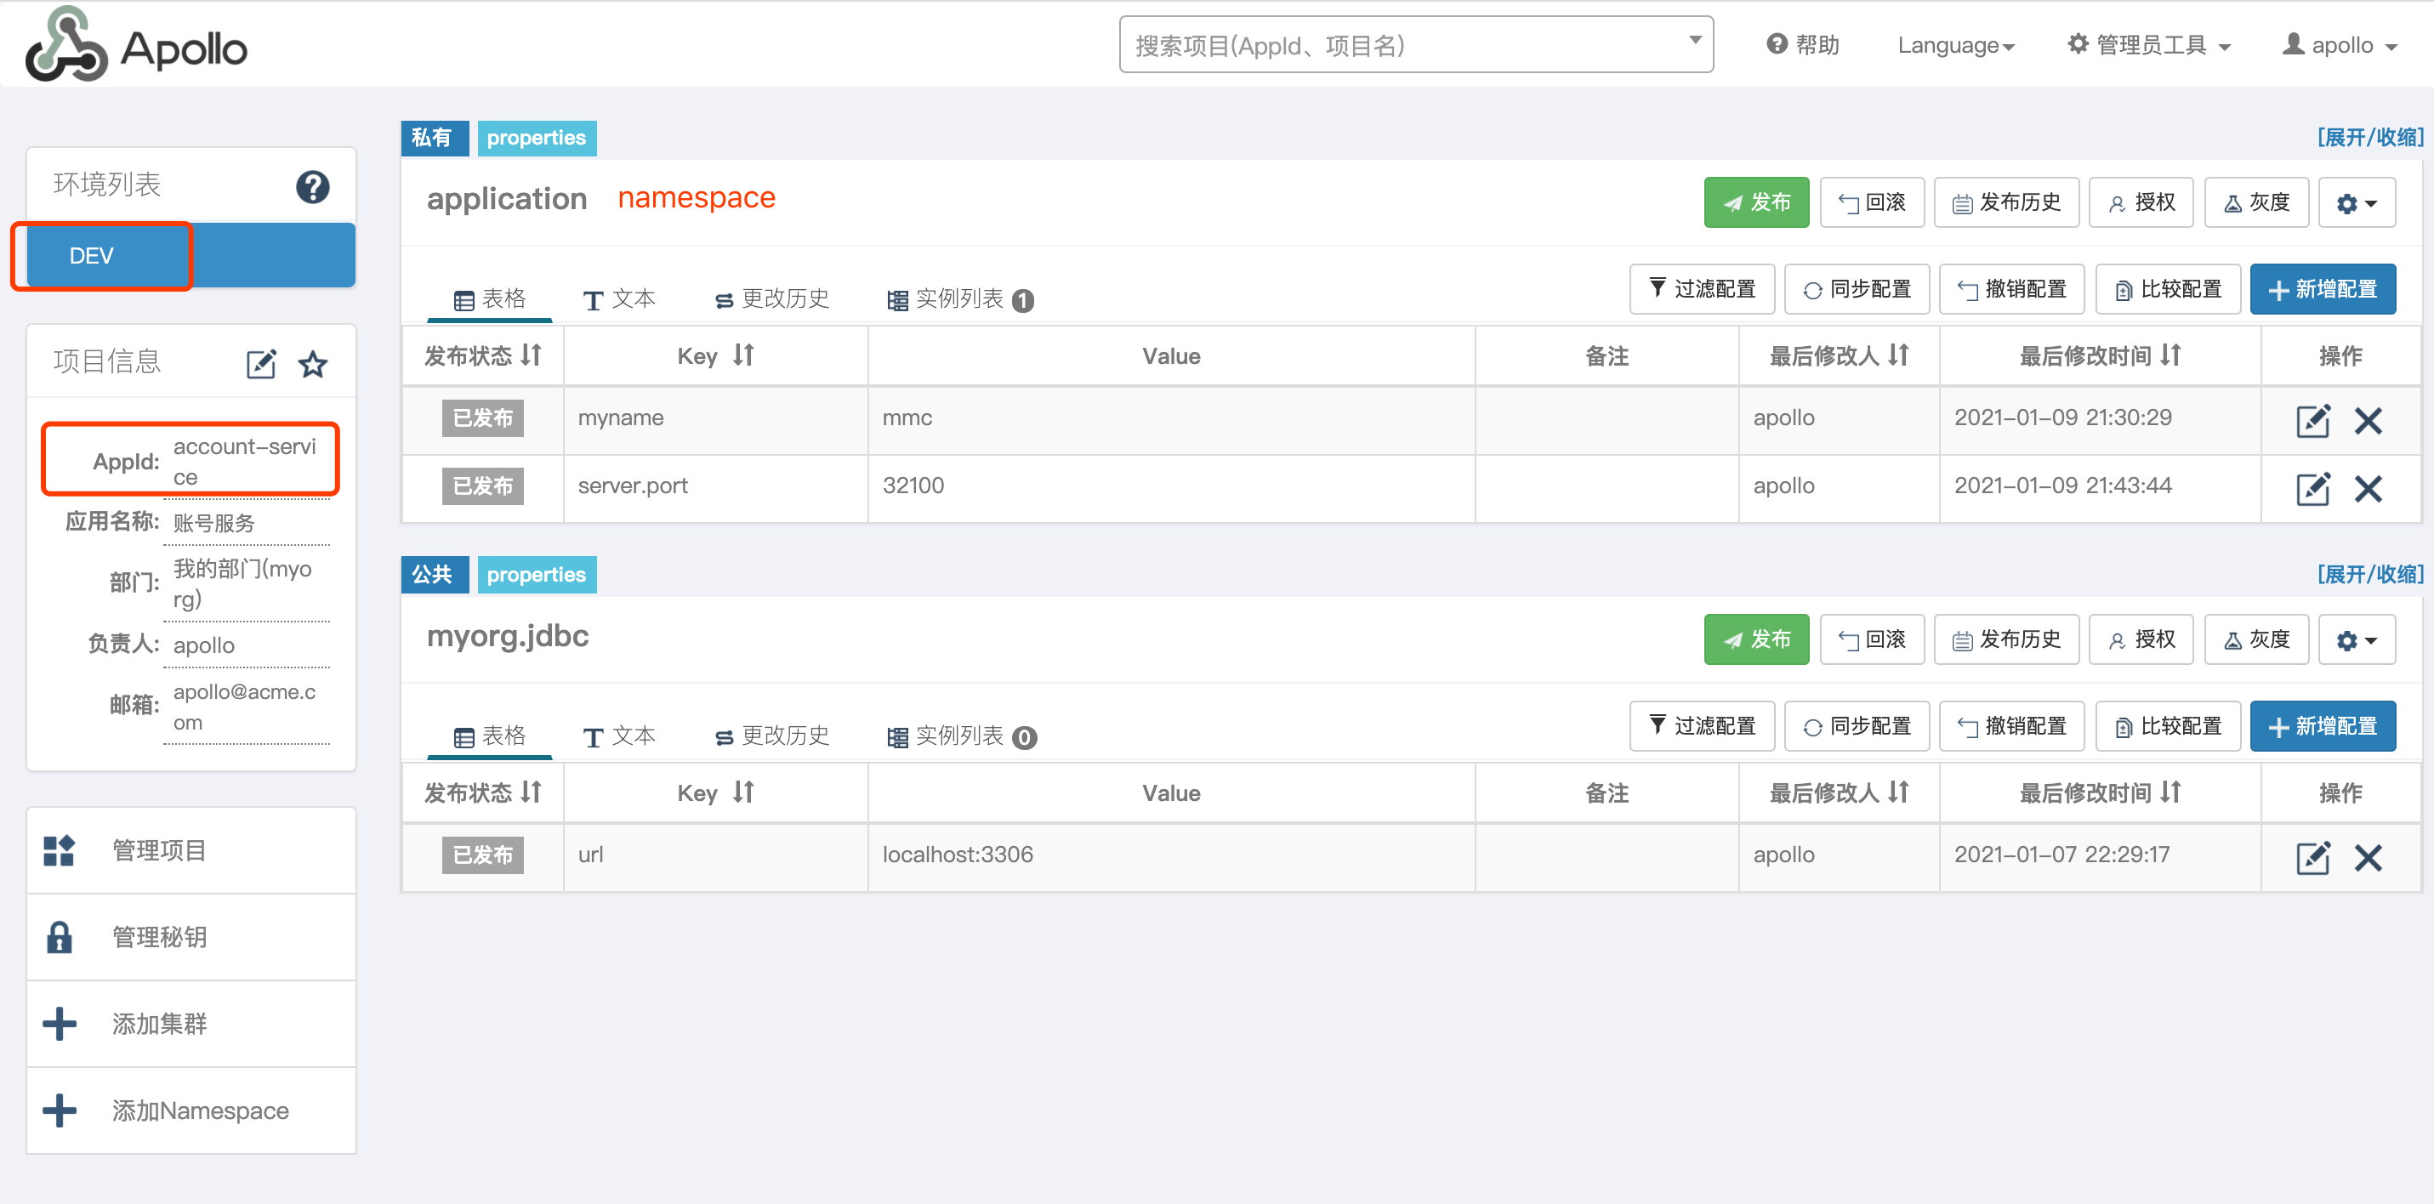Screen dimensions: 2434x1204
Task: Toggle sort on the Key column
Action: tap(715, 355)
